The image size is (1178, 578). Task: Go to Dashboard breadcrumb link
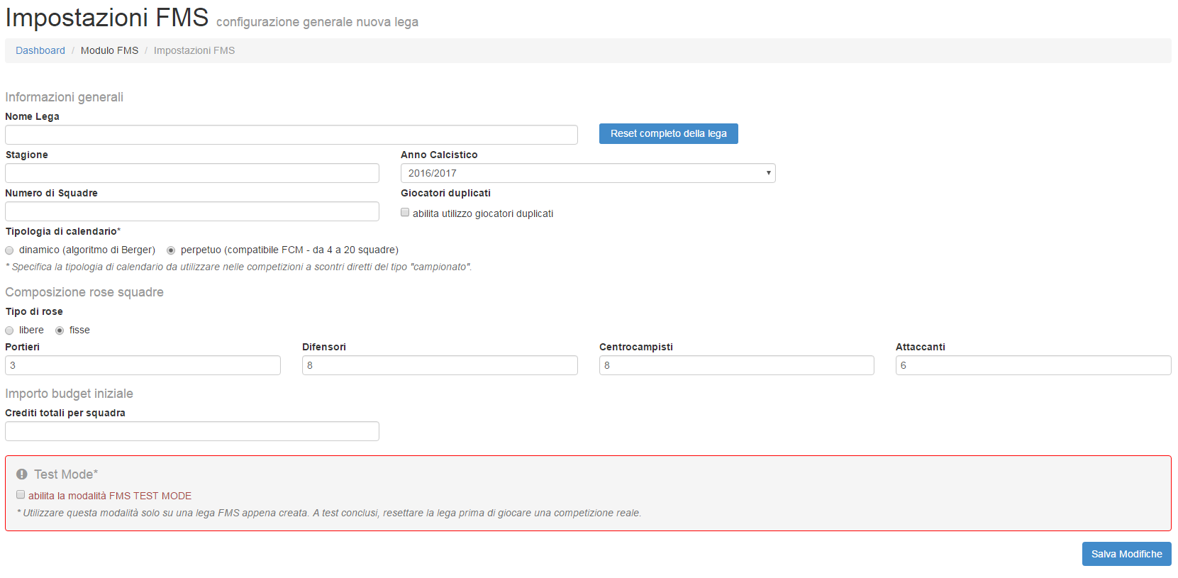pyautogui.click(x=40, y=50)
